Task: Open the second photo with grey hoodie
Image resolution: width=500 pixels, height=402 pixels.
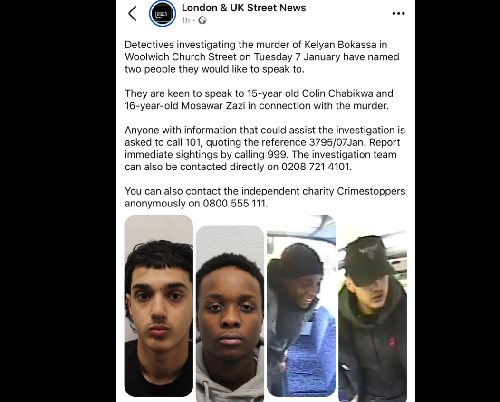Action: [230, 314]
